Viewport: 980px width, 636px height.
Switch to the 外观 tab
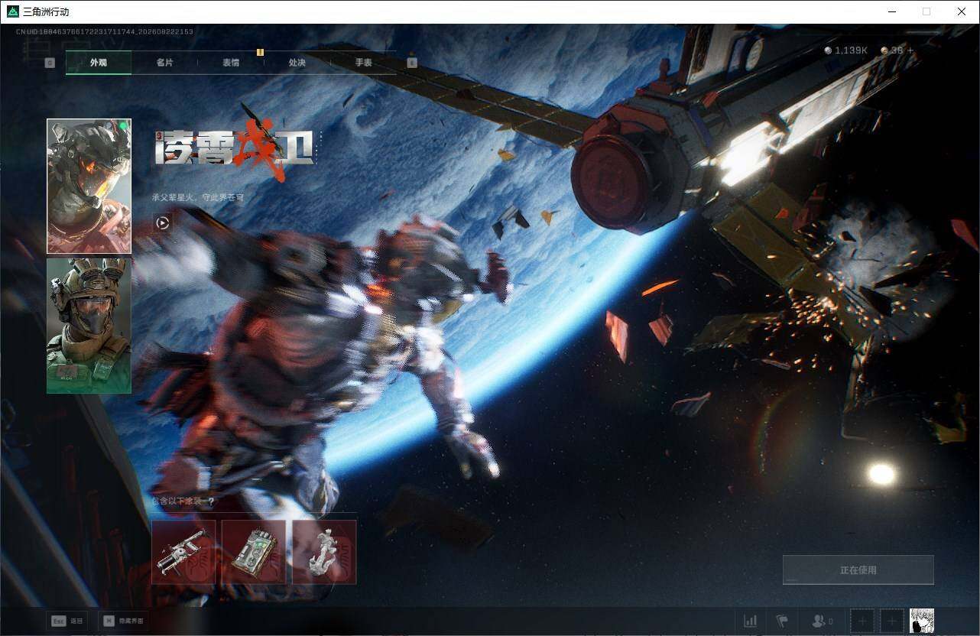[x=99, y=63]
